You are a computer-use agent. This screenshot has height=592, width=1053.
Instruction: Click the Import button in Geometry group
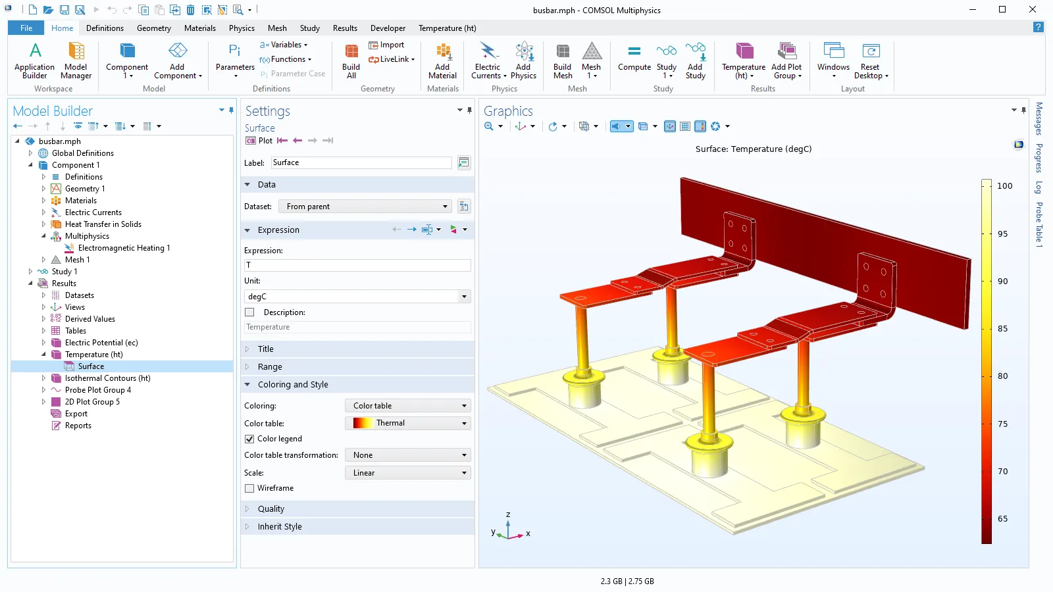pos(387,45)
